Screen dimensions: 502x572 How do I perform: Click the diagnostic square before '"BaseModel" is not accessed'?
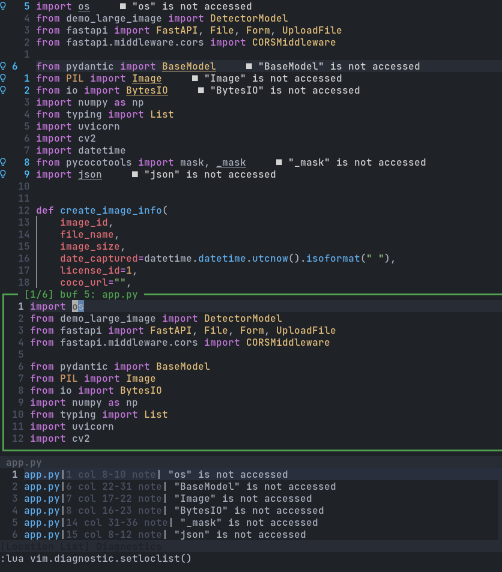pos(249,66)
